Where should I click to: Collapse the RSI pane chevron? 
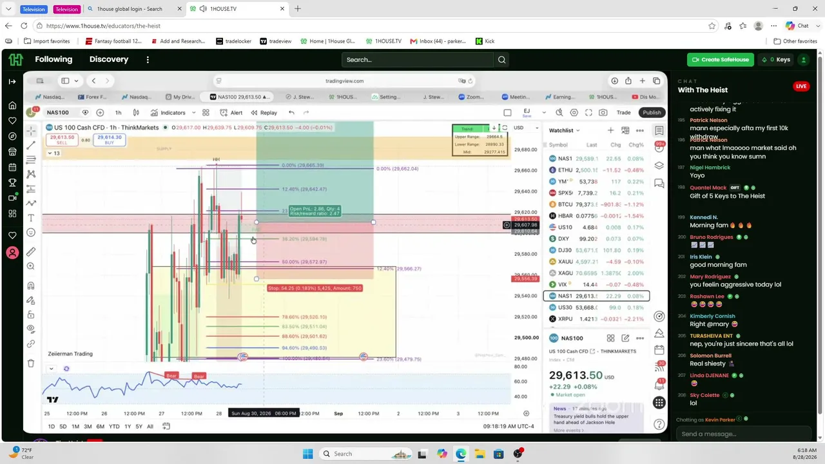(x=51, y=369)
